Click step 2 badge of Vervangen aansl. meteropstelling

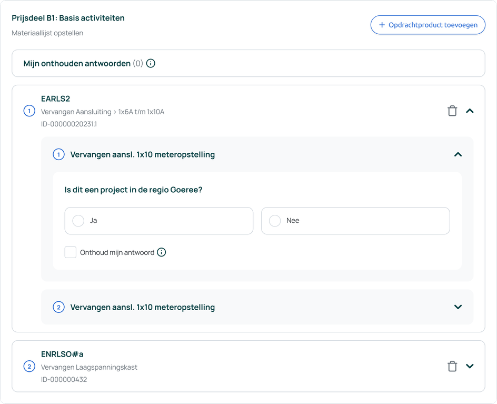[58, 307]
